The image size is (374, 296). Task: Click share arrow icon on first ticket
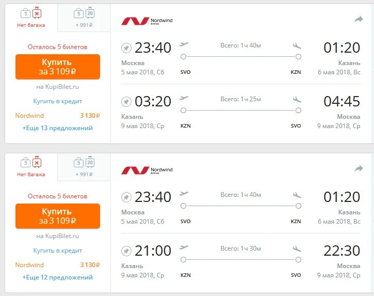pyautogui.click(x=359, y=19)
